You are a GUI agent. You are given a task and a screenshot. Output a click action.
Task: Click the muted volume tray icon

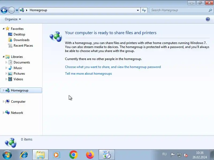click(186, 155)
